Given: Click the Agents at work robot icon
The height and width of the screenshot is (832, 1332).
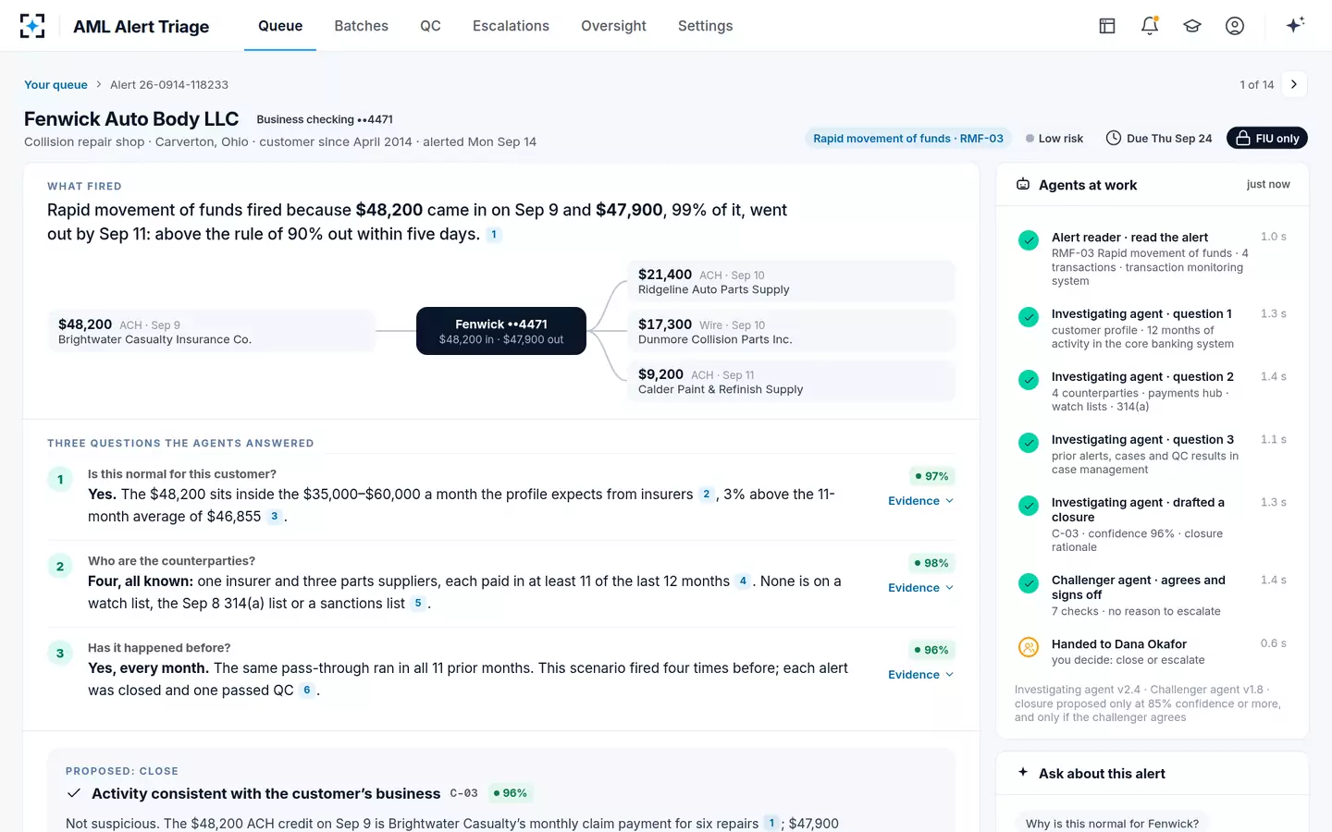Looking at the screenshot, I should (1023, 184).
